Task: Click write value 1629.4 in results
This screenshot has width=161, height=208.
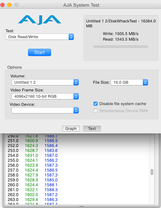Action: pos(31,200)
